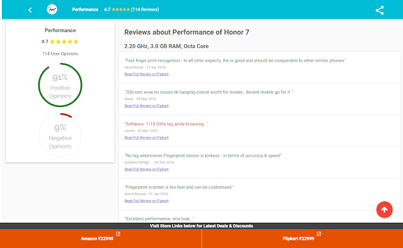Click '114 User Opinions' text in sidebar
Screen dimensions: 403x248
pyautogui.click(x=60, y=54)
